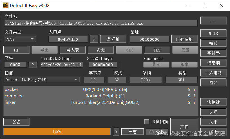This screenshot has width=230, height=139.
Task: Open the 选项 options button
Action: (x=213, y=112)
